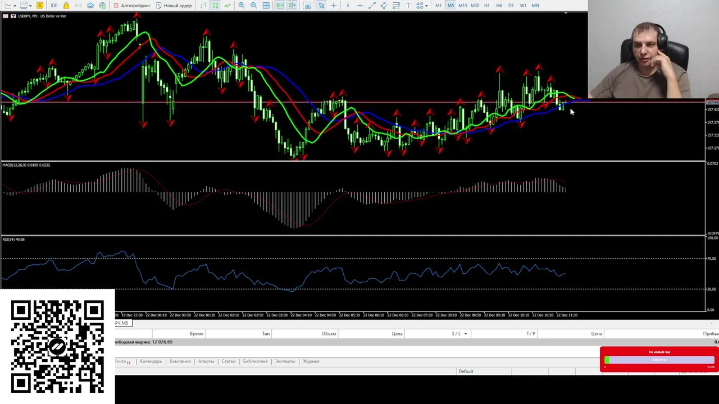Click the MACD(12,26,9) indicator label

tap(26, 165)
